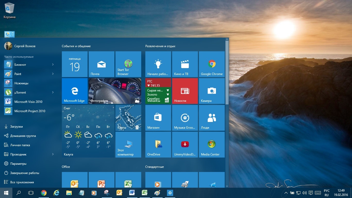
Task: Click the Стандартные group header
Action: pyautogui.click(x=155, y=167)
